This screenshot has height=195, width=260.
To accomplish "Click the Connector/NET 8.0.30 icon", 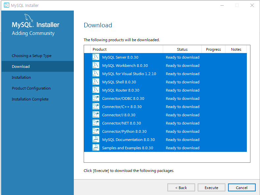I will click(x=96, y=123).
